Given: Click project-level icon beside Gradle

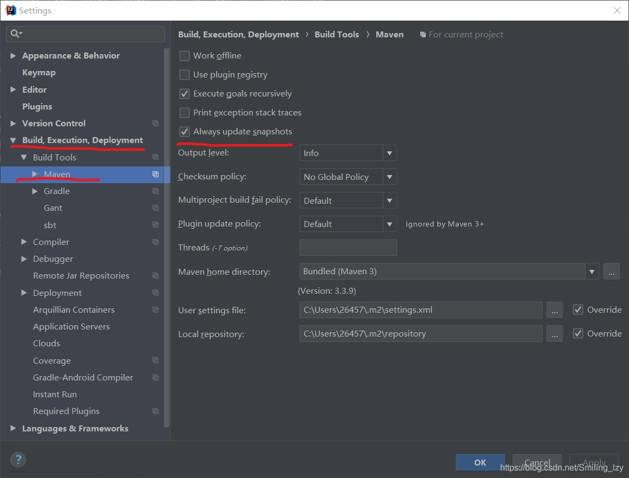Looking at the screenshot, I should 156,191.
